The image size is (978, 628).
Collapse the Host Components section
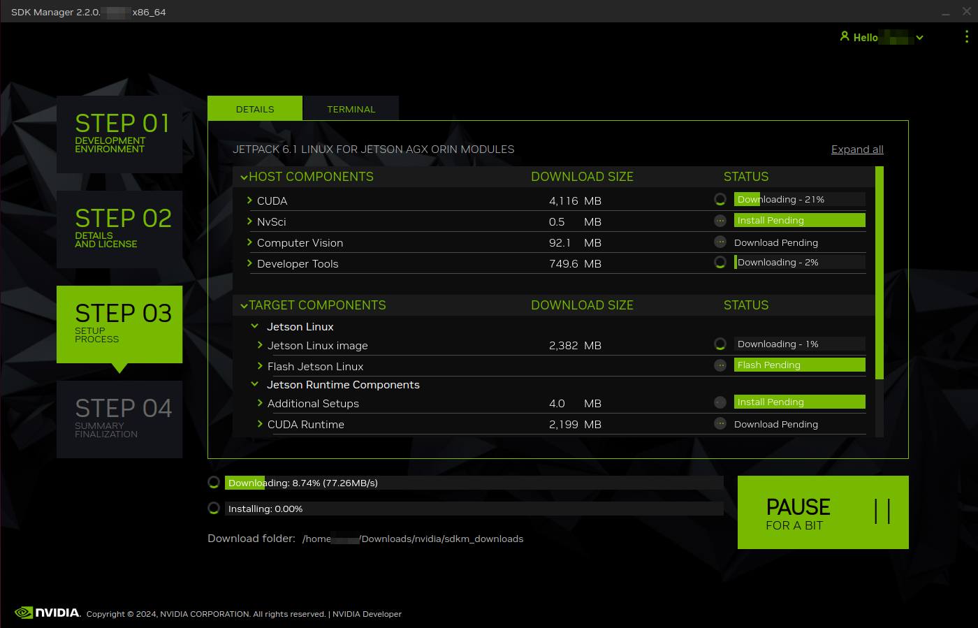pos(244,177)
